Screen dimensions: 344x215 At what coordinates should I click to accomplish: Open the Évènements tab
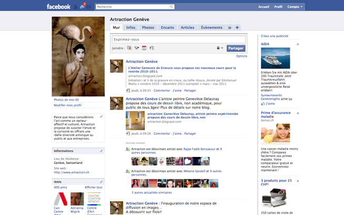(x=211, y=27)
